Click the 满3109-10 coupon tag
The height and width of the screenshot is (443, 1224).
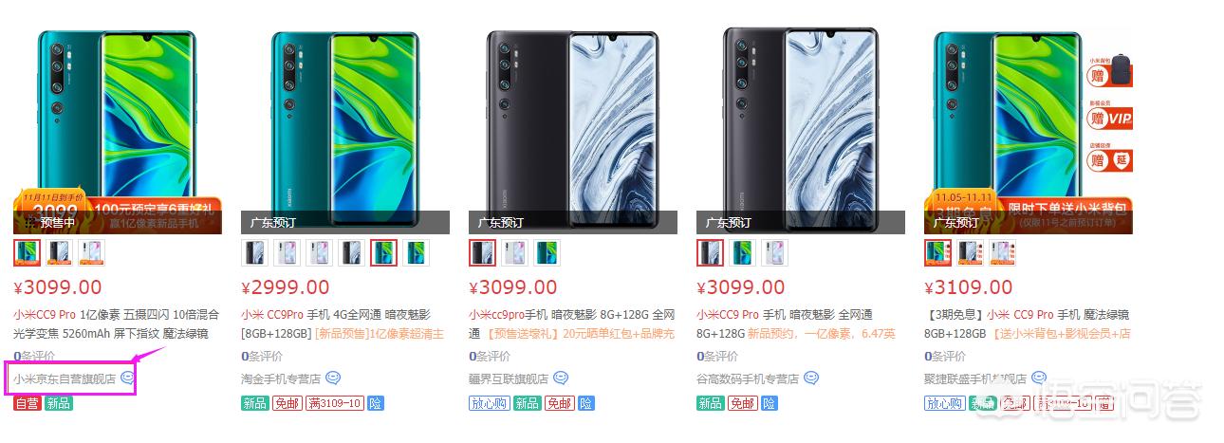tap(333, 403)
